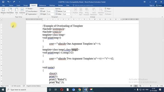Click the zoom out minus button

click(x=143, y=86)
